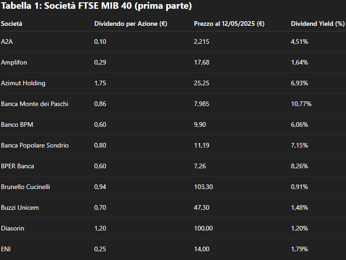This screenshot has height=260, width=346.
Task: Click the Amplifon row name
Action: 14,62
